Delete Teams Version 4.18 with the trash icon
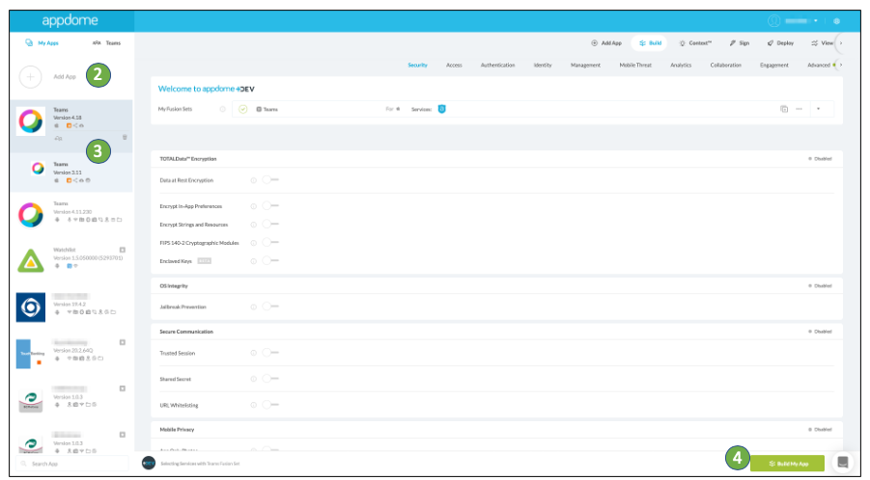 [x=125, y=137]
